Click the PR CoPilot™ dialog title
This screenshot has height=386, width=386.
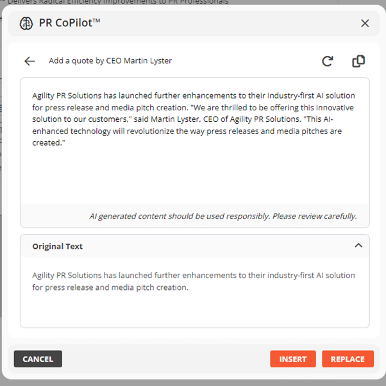tap(70, 24)
